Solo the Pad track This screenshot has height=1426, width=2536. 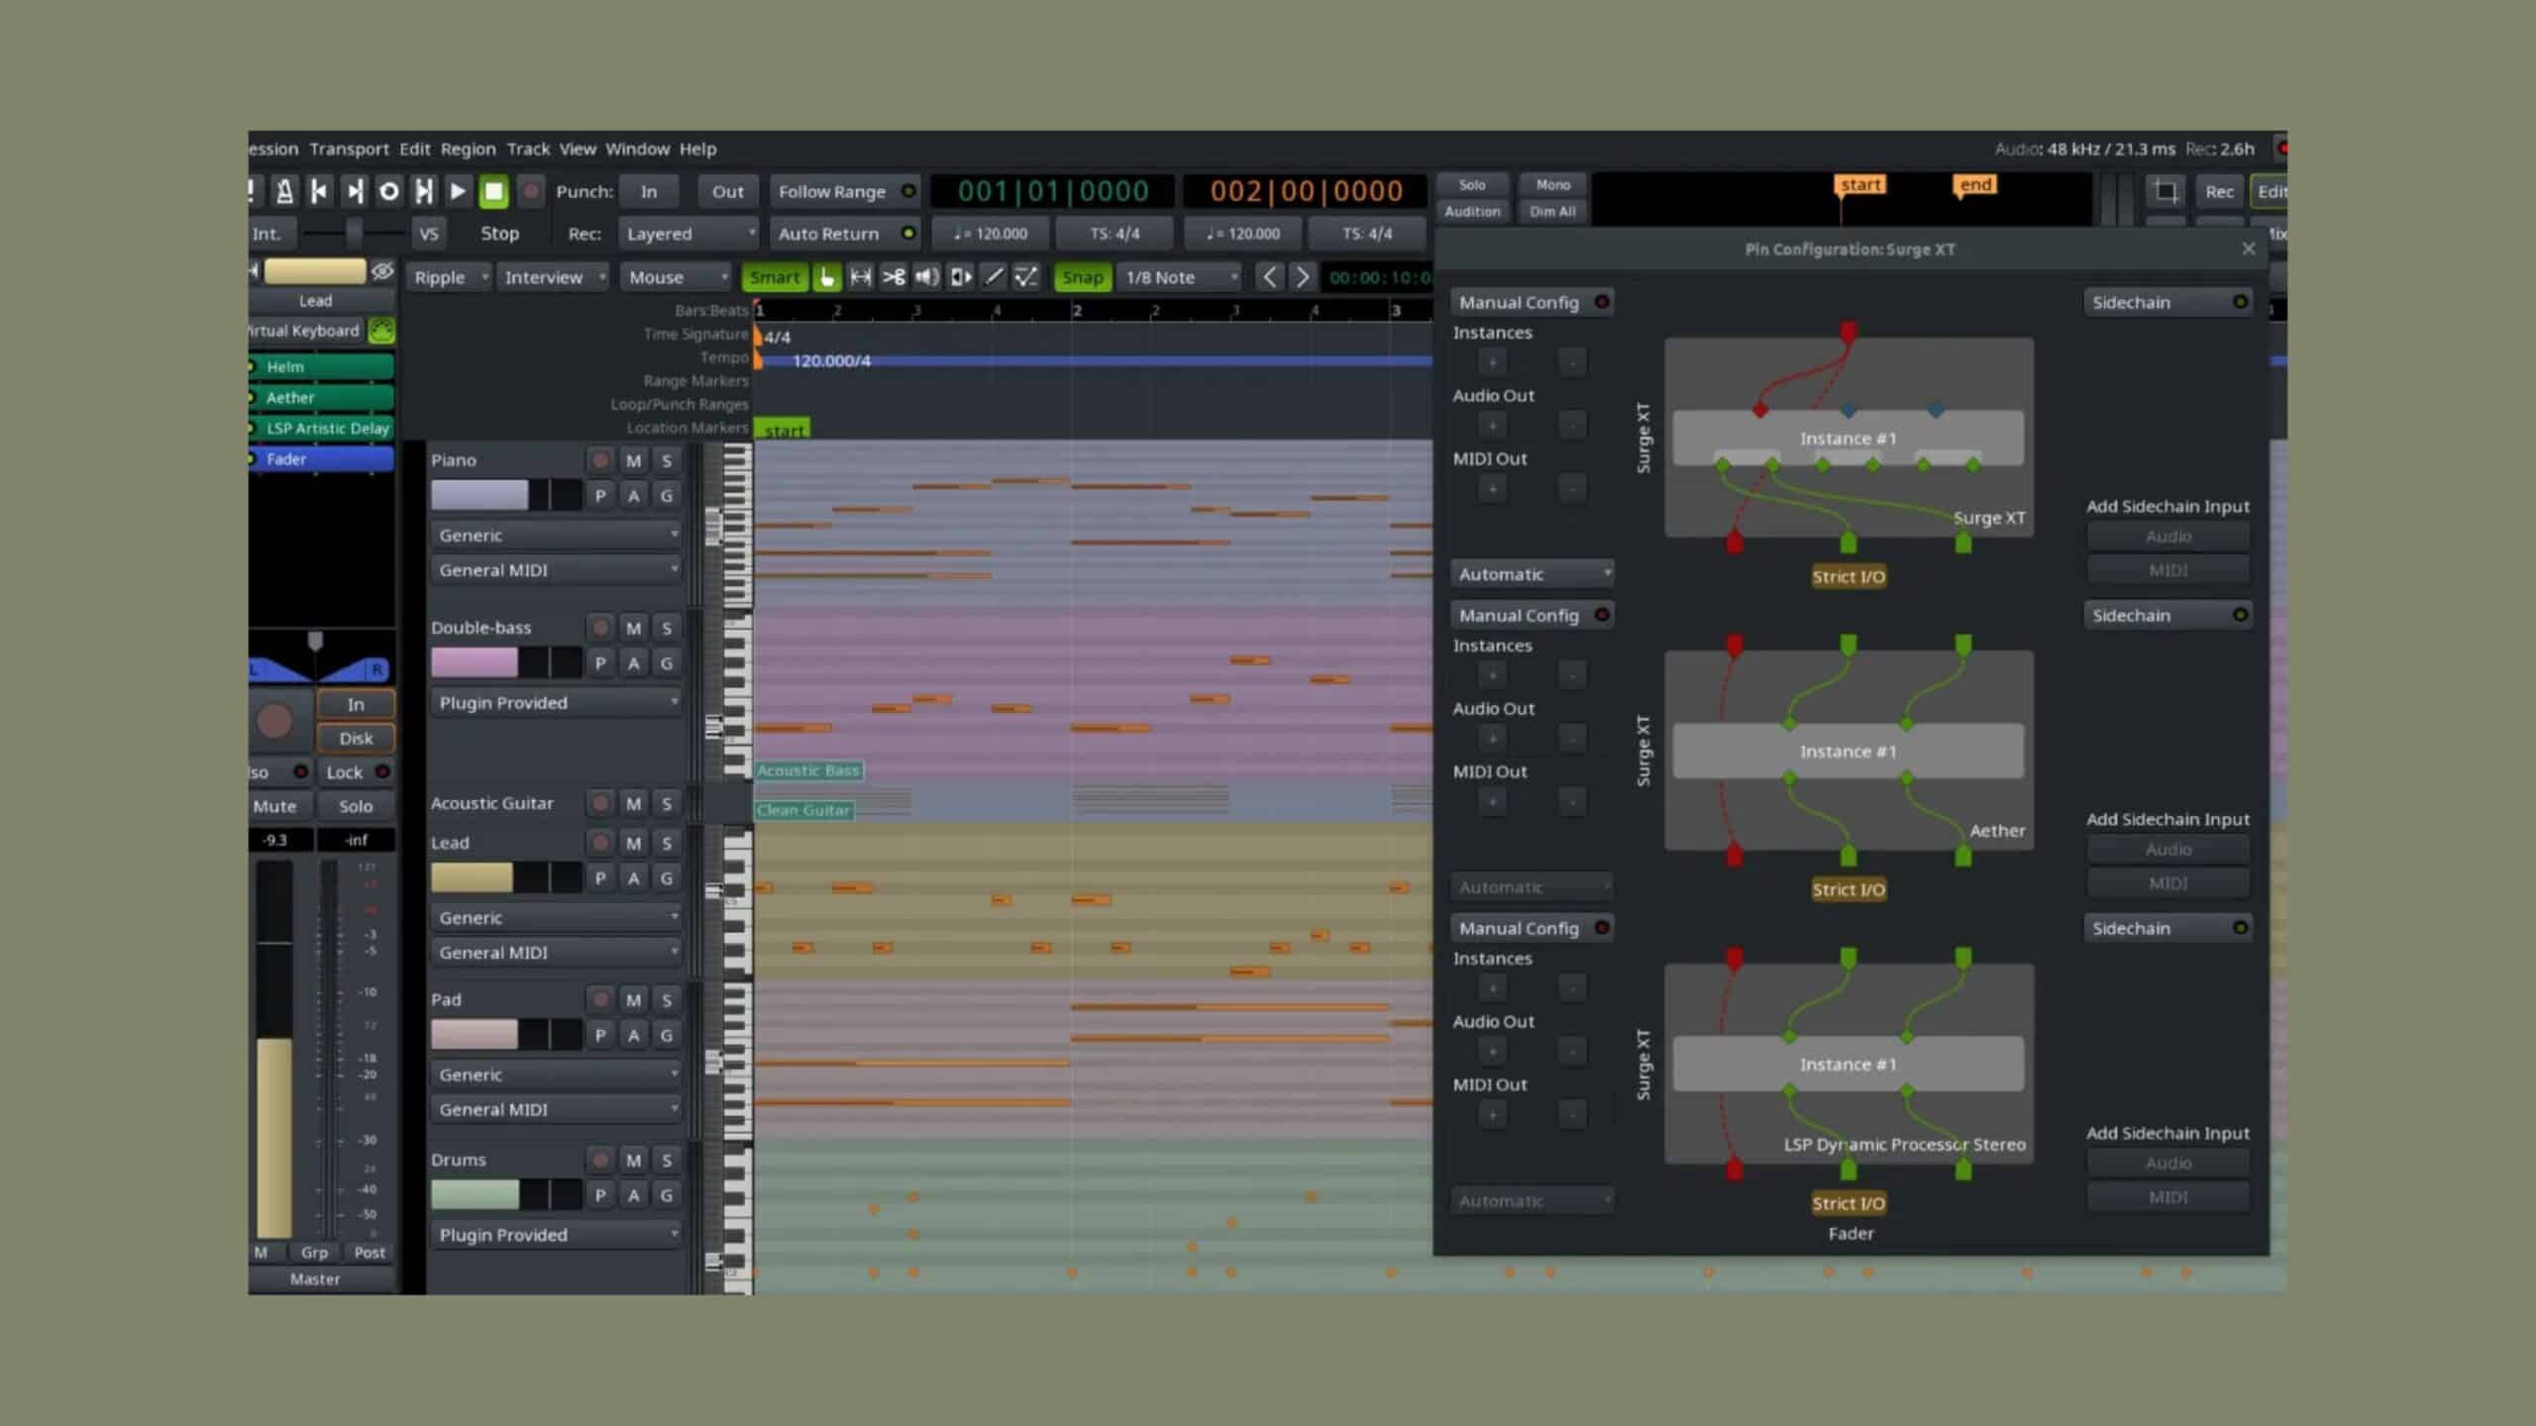(667, 1000)
